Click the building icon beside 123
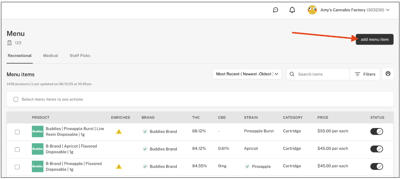The width and height of the screenshot is (401, 179). coord(9,43)
